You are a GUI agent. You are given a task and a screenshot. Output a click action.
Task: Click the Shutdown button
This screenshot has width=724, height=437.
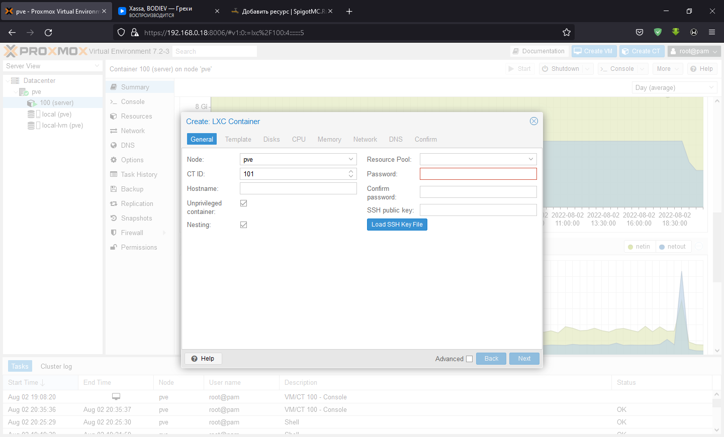(561, 69)
